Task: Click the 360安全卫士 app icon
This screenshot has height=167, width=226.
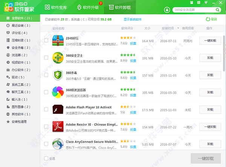Action: coord(58,58)
